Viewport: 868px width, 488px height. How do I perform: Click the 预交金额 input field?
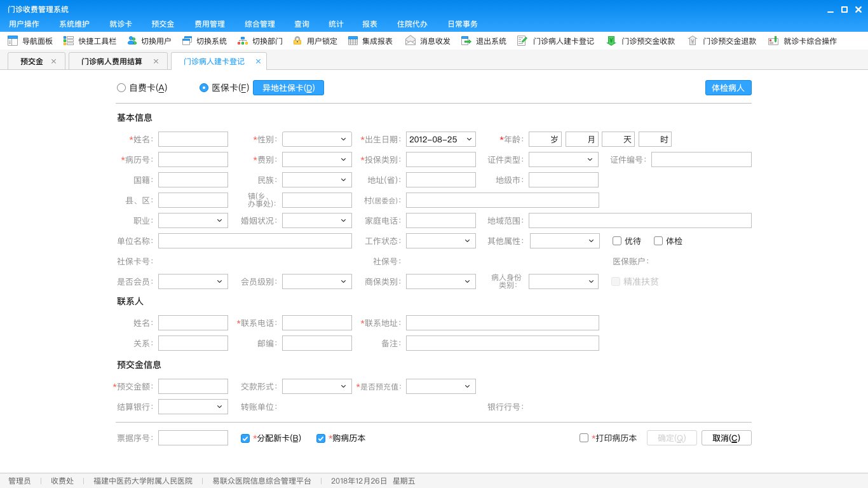coord(193,386)
